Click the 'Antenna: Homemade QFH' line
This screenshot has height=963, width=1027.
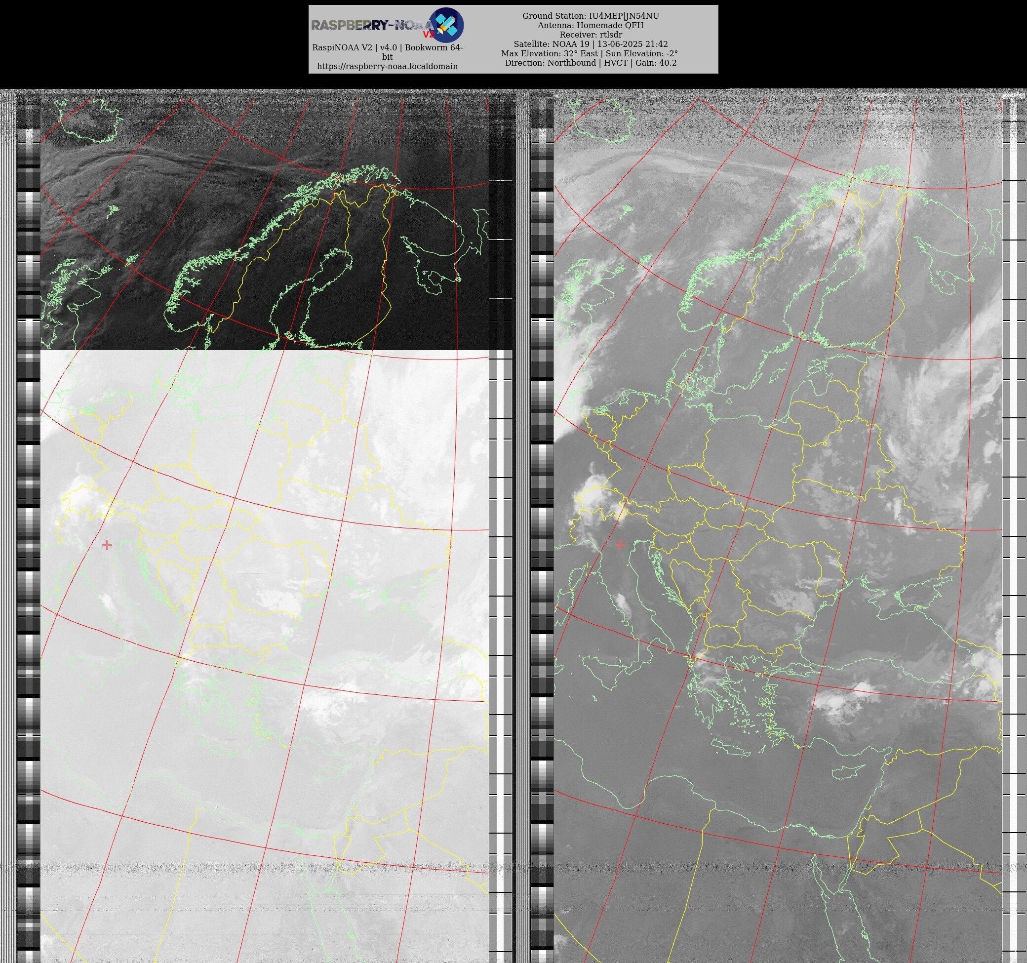pyautogui.click(x=591, y=25)
